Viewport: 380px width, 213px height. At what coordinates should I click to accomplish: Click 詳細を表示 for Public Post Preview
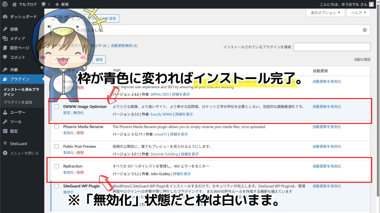pos(190,154)
